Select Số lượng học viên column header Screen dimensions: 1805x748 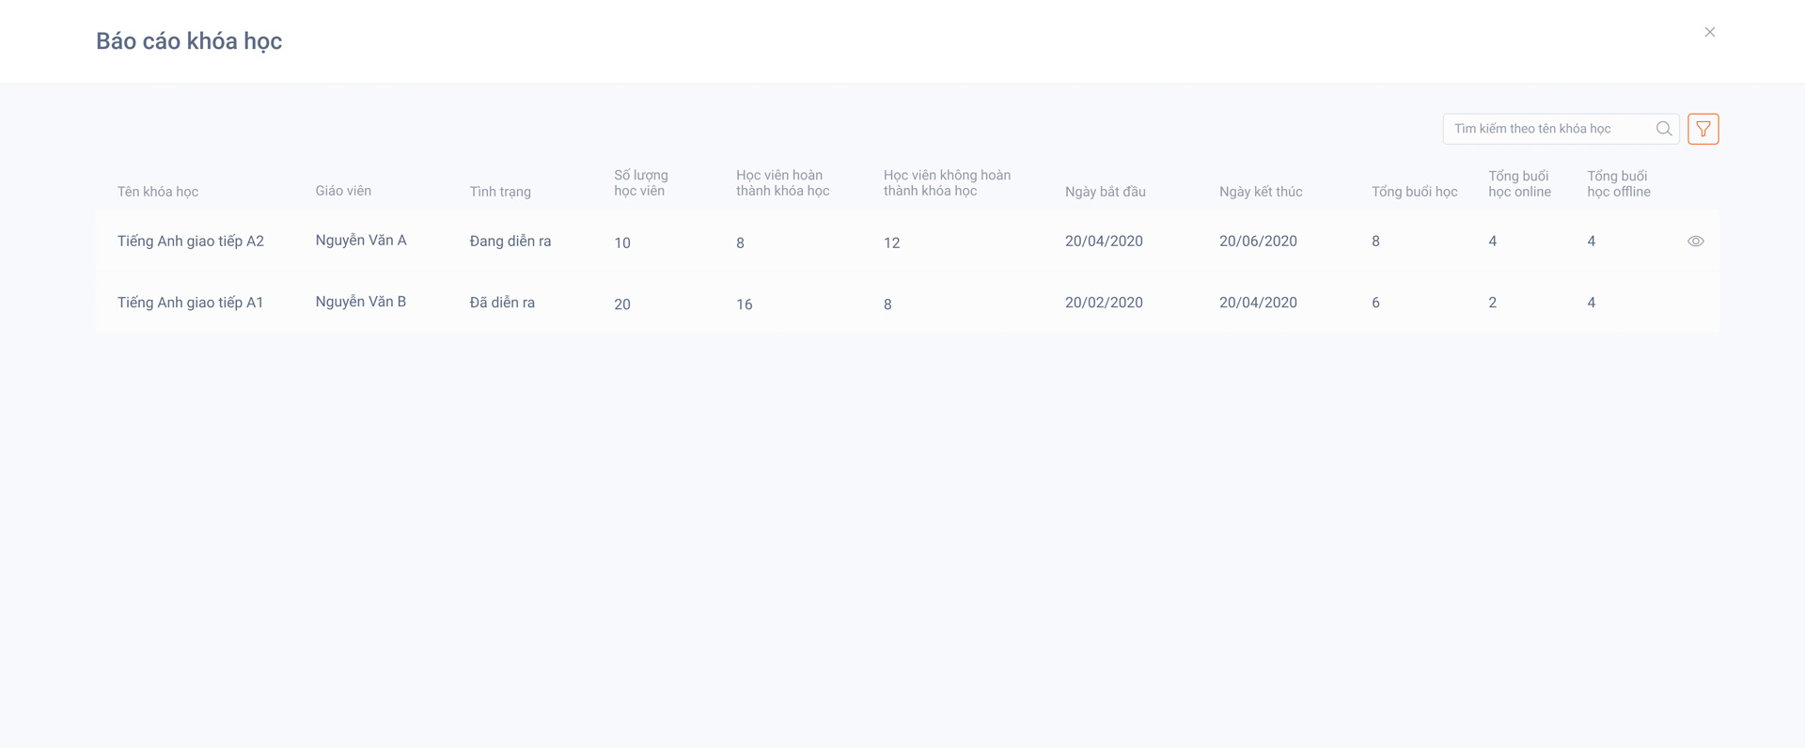coord(640,183)
